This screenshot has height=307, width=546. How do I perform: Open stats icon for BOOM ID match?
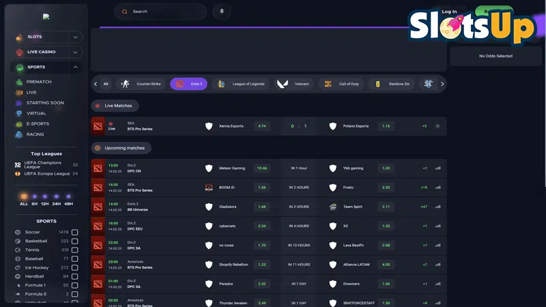(x=437, y=187)
